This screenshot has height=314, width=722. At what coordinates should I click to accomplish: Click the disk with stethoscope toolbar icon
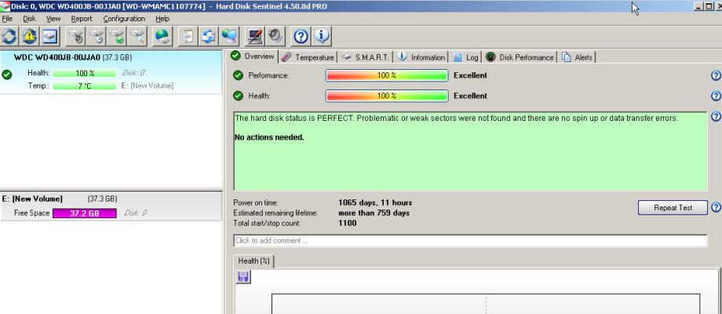pos(76,36)
